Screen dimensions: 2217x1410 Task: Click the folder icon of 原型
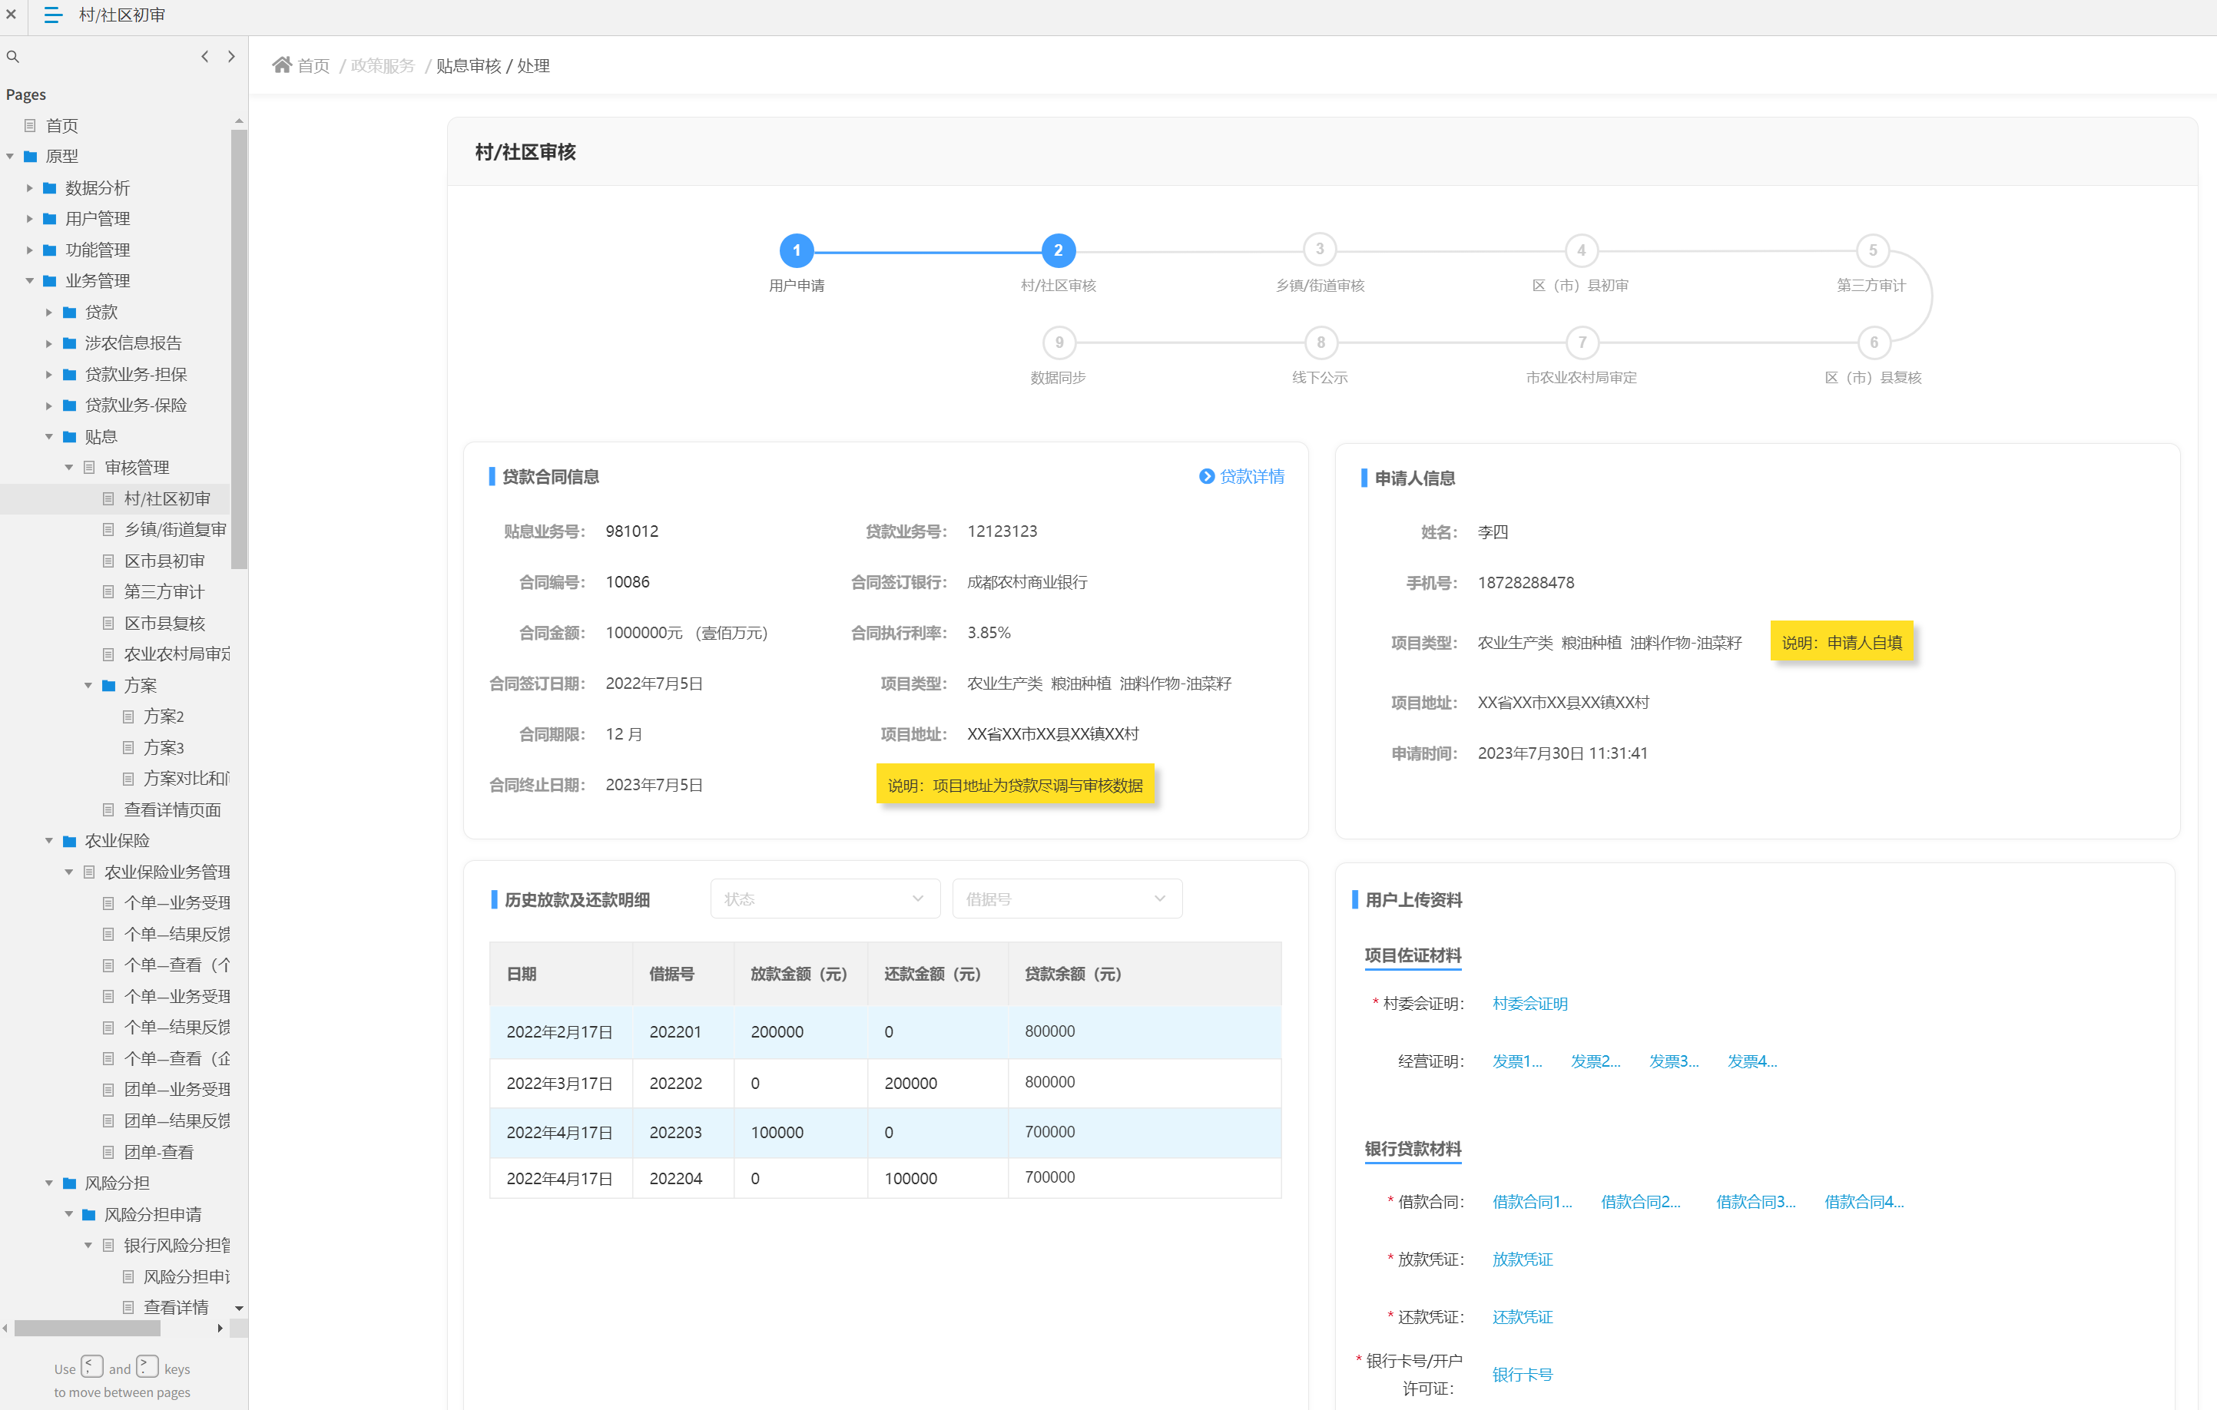pyautogui.click(x=31, y=157)
